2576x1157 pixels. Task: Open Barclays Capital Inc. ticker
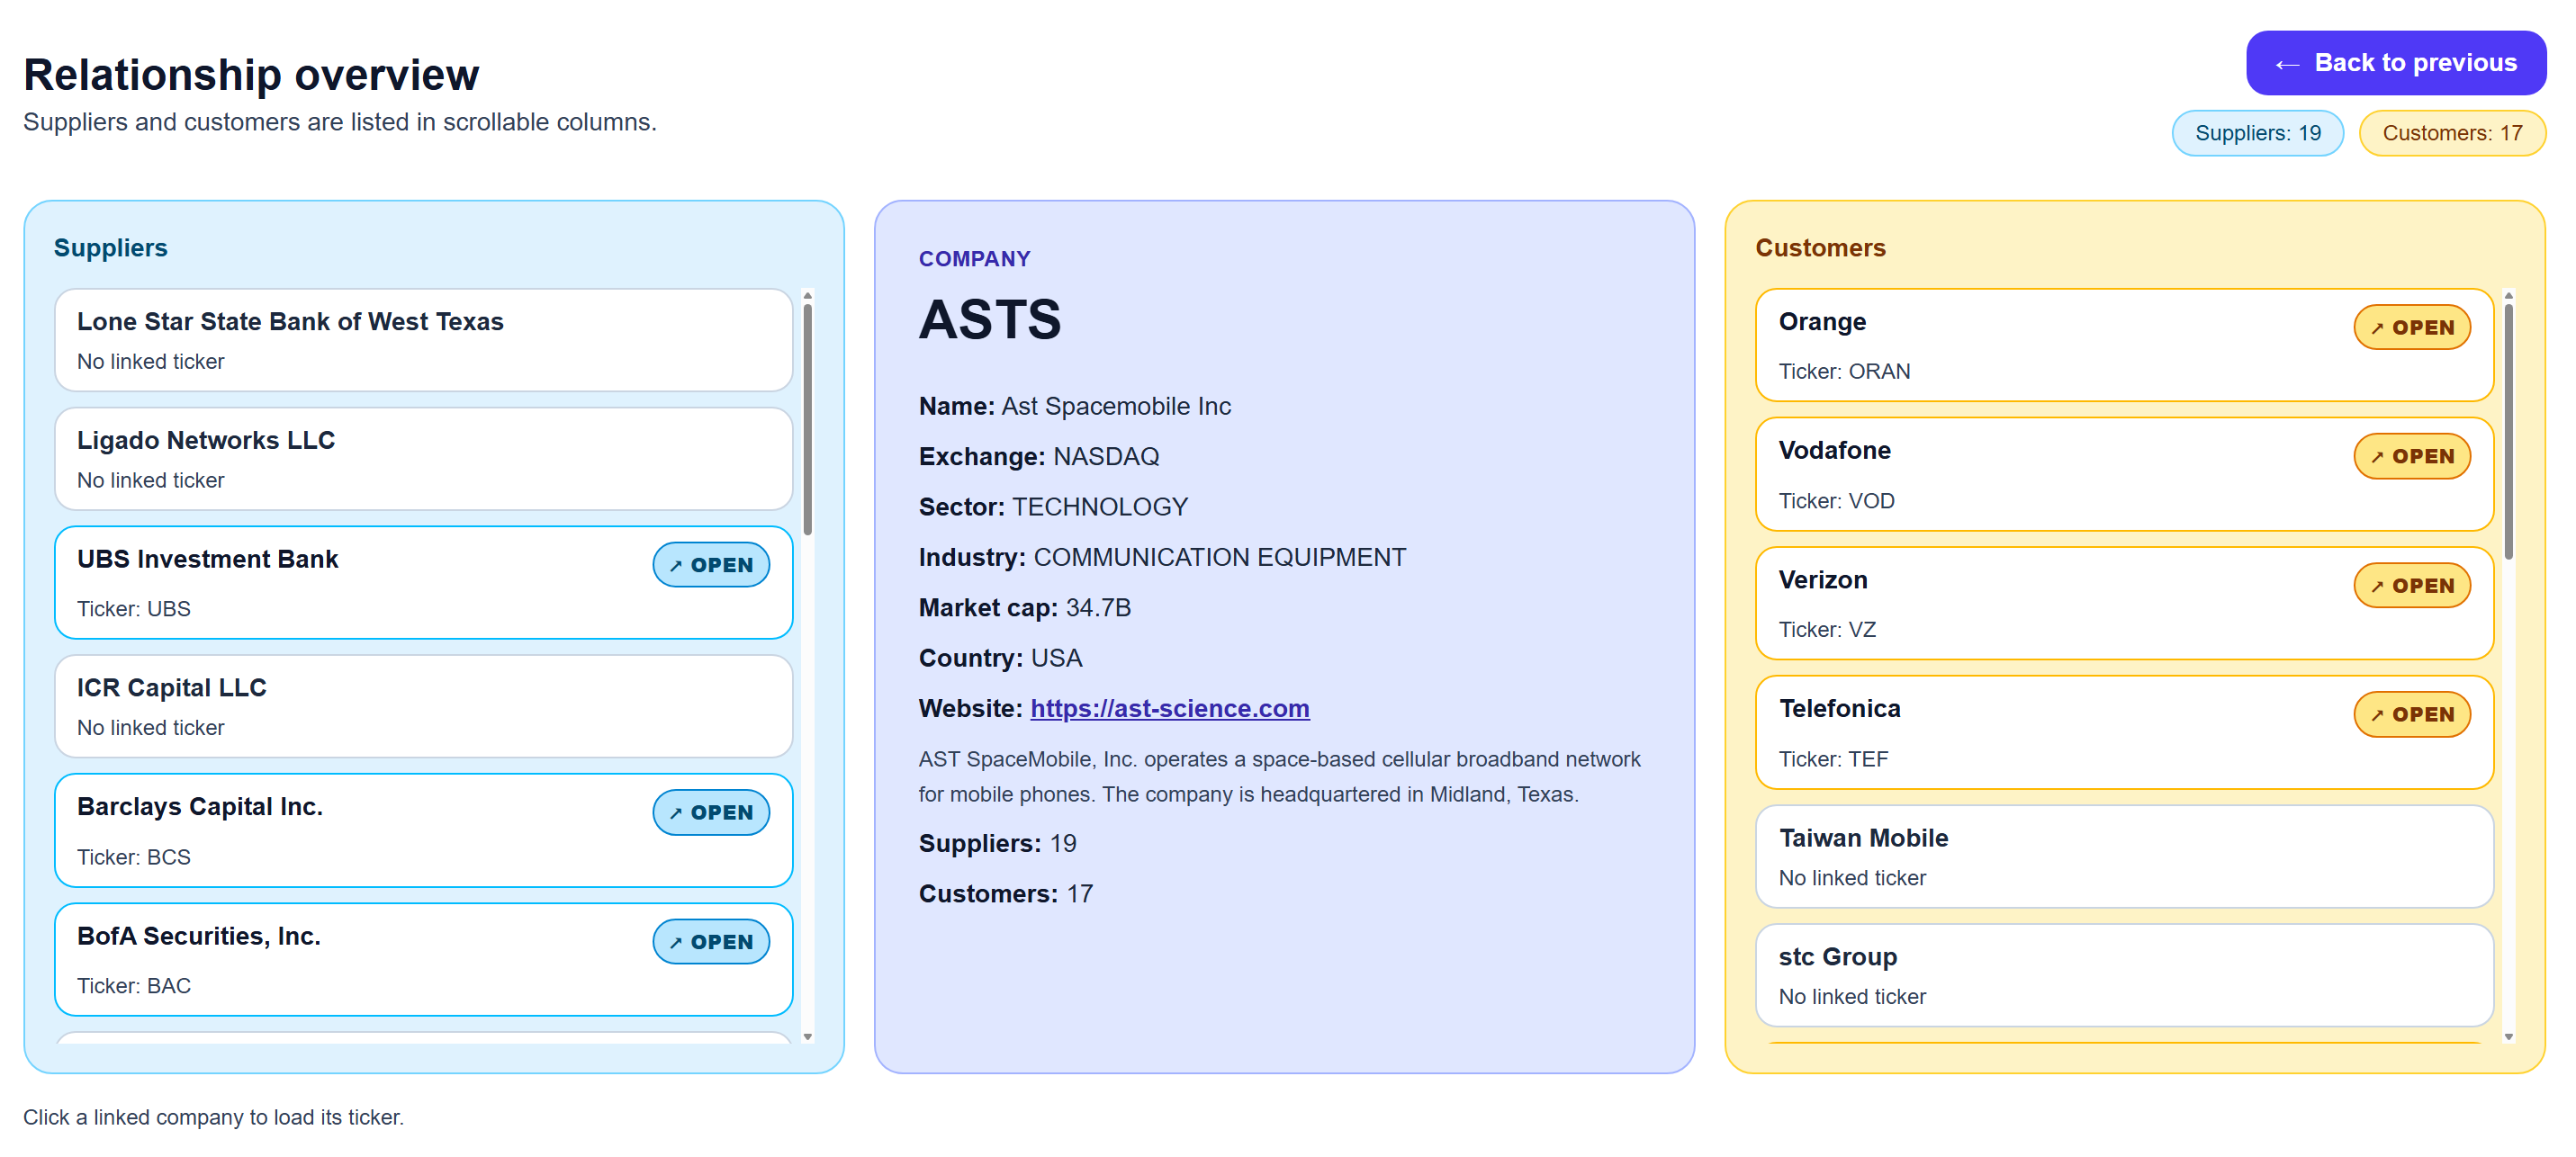click(x=710, y=812)
